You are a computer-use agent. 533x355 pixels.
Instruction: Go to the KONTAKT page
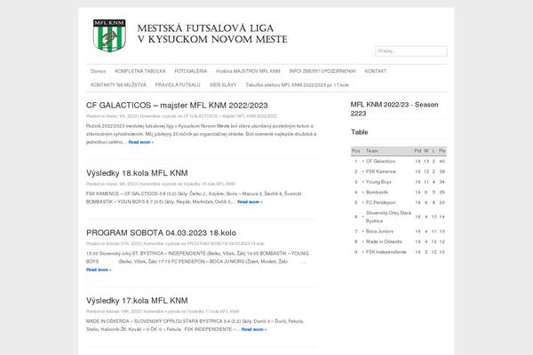point(376,71)
